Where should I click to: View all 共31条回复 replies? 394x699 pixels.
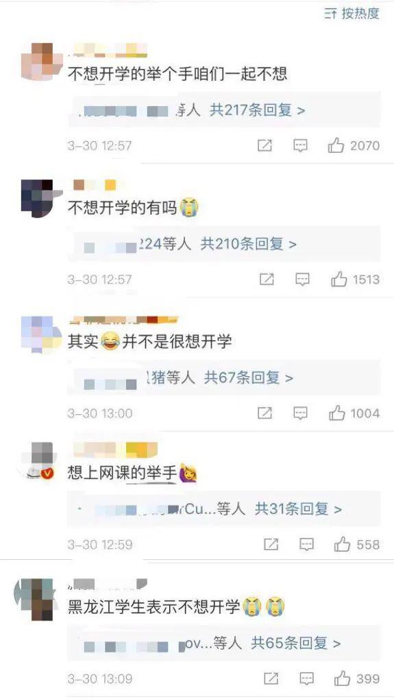point(298,508)
